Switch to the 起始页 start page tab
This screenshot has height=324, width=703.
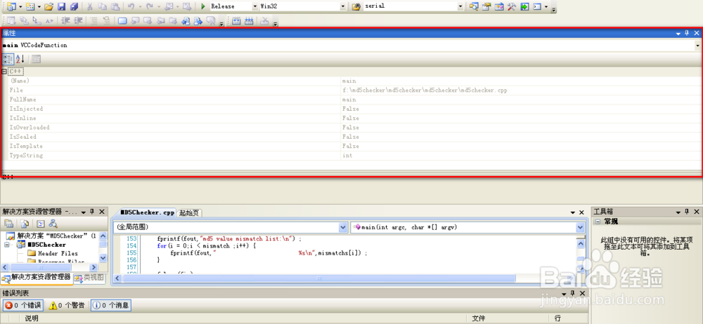pyautogui.click(x=188, y=212)
